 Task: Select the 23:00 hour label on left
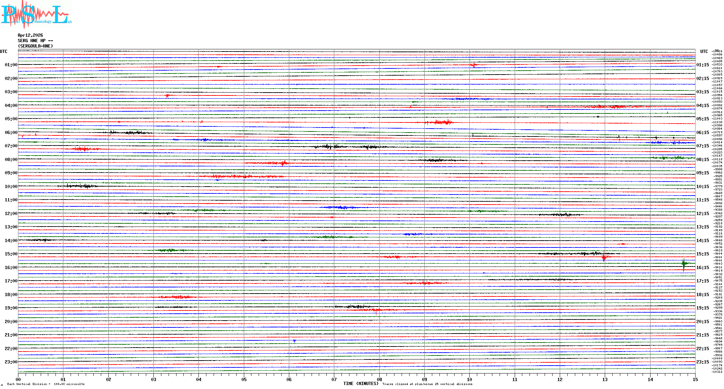[x=11, y=362]
